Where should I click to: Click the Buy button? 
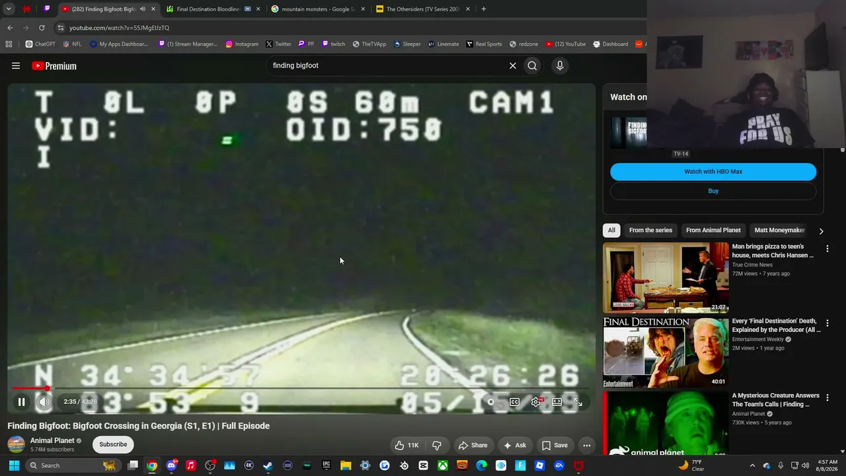point(713,190)
